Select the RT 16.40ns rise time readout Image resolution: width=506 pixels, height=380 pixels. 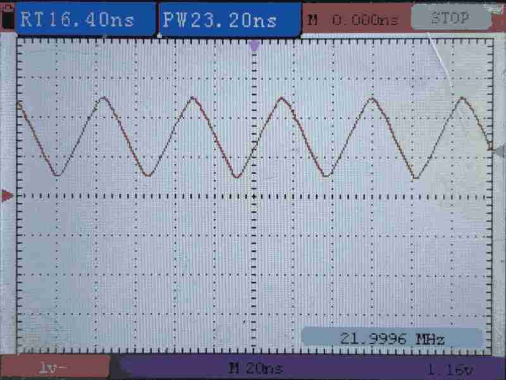78,19
